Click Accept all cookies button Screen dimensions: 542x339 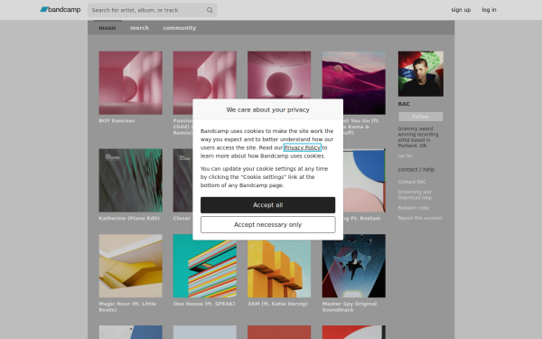[268, 205]
